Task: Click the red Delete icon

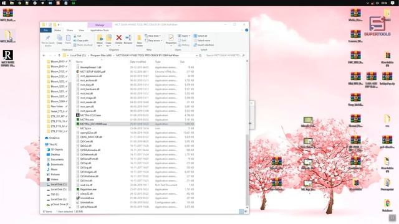Action: [x=118, y=37]
